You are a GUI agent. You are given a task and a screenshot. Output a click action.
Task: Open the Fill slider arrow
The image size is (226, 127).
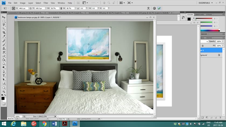tap(223, 46)
